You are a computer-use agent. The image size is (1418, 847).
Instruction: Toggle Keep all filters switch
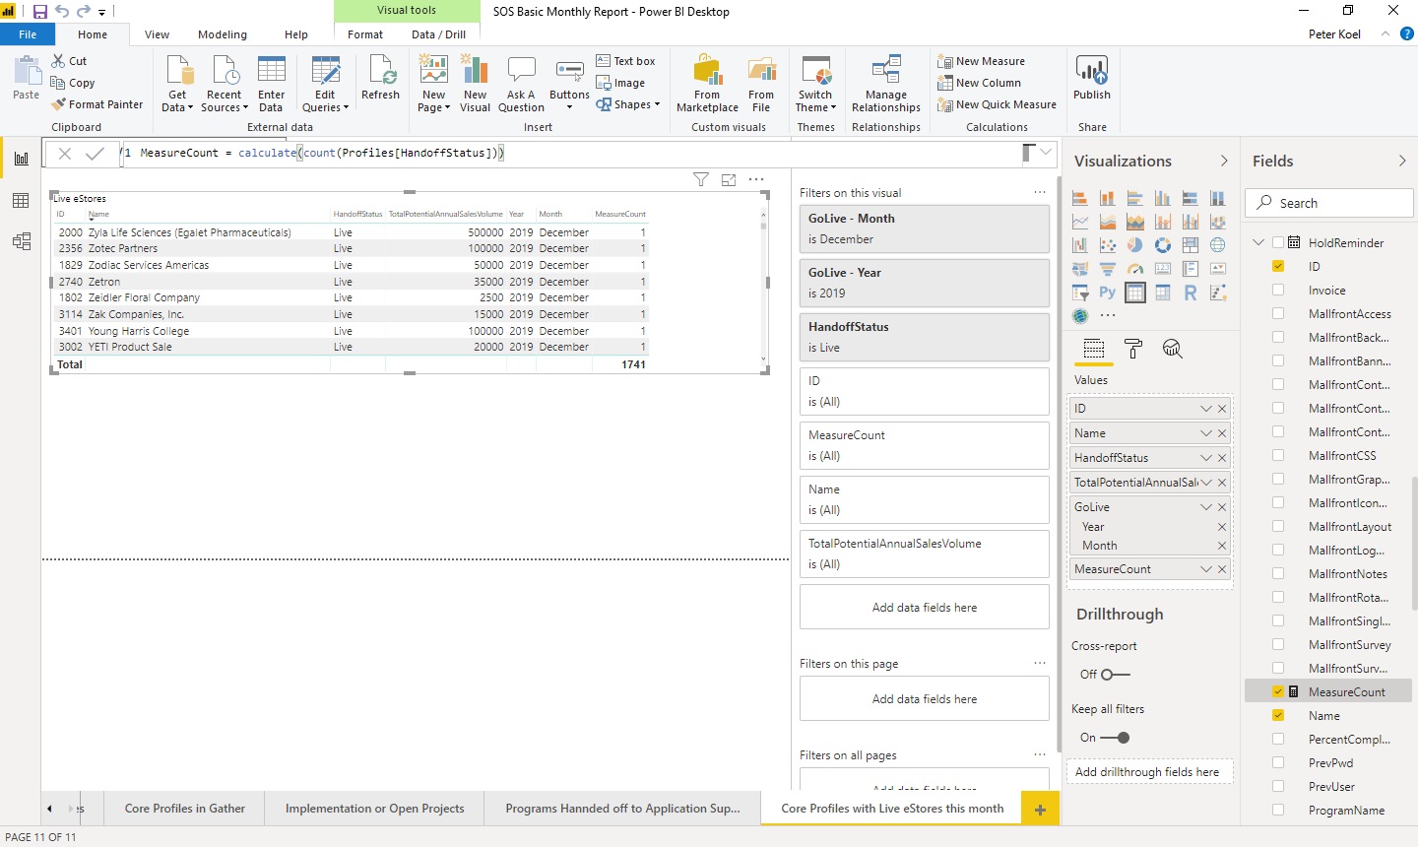1115,738
